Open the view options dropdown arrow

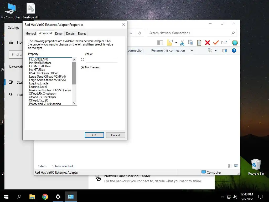(x=216, y=50)
